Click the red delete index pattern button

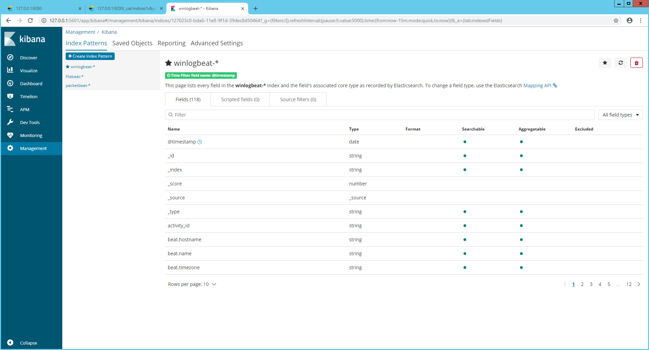coord(636,63)
